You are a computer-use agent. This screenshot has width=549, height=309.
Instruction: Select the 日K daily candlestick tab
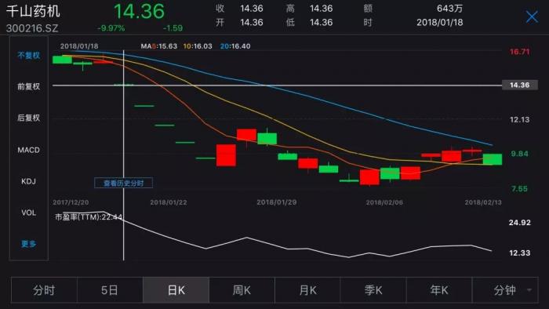[x=176, y=290]
